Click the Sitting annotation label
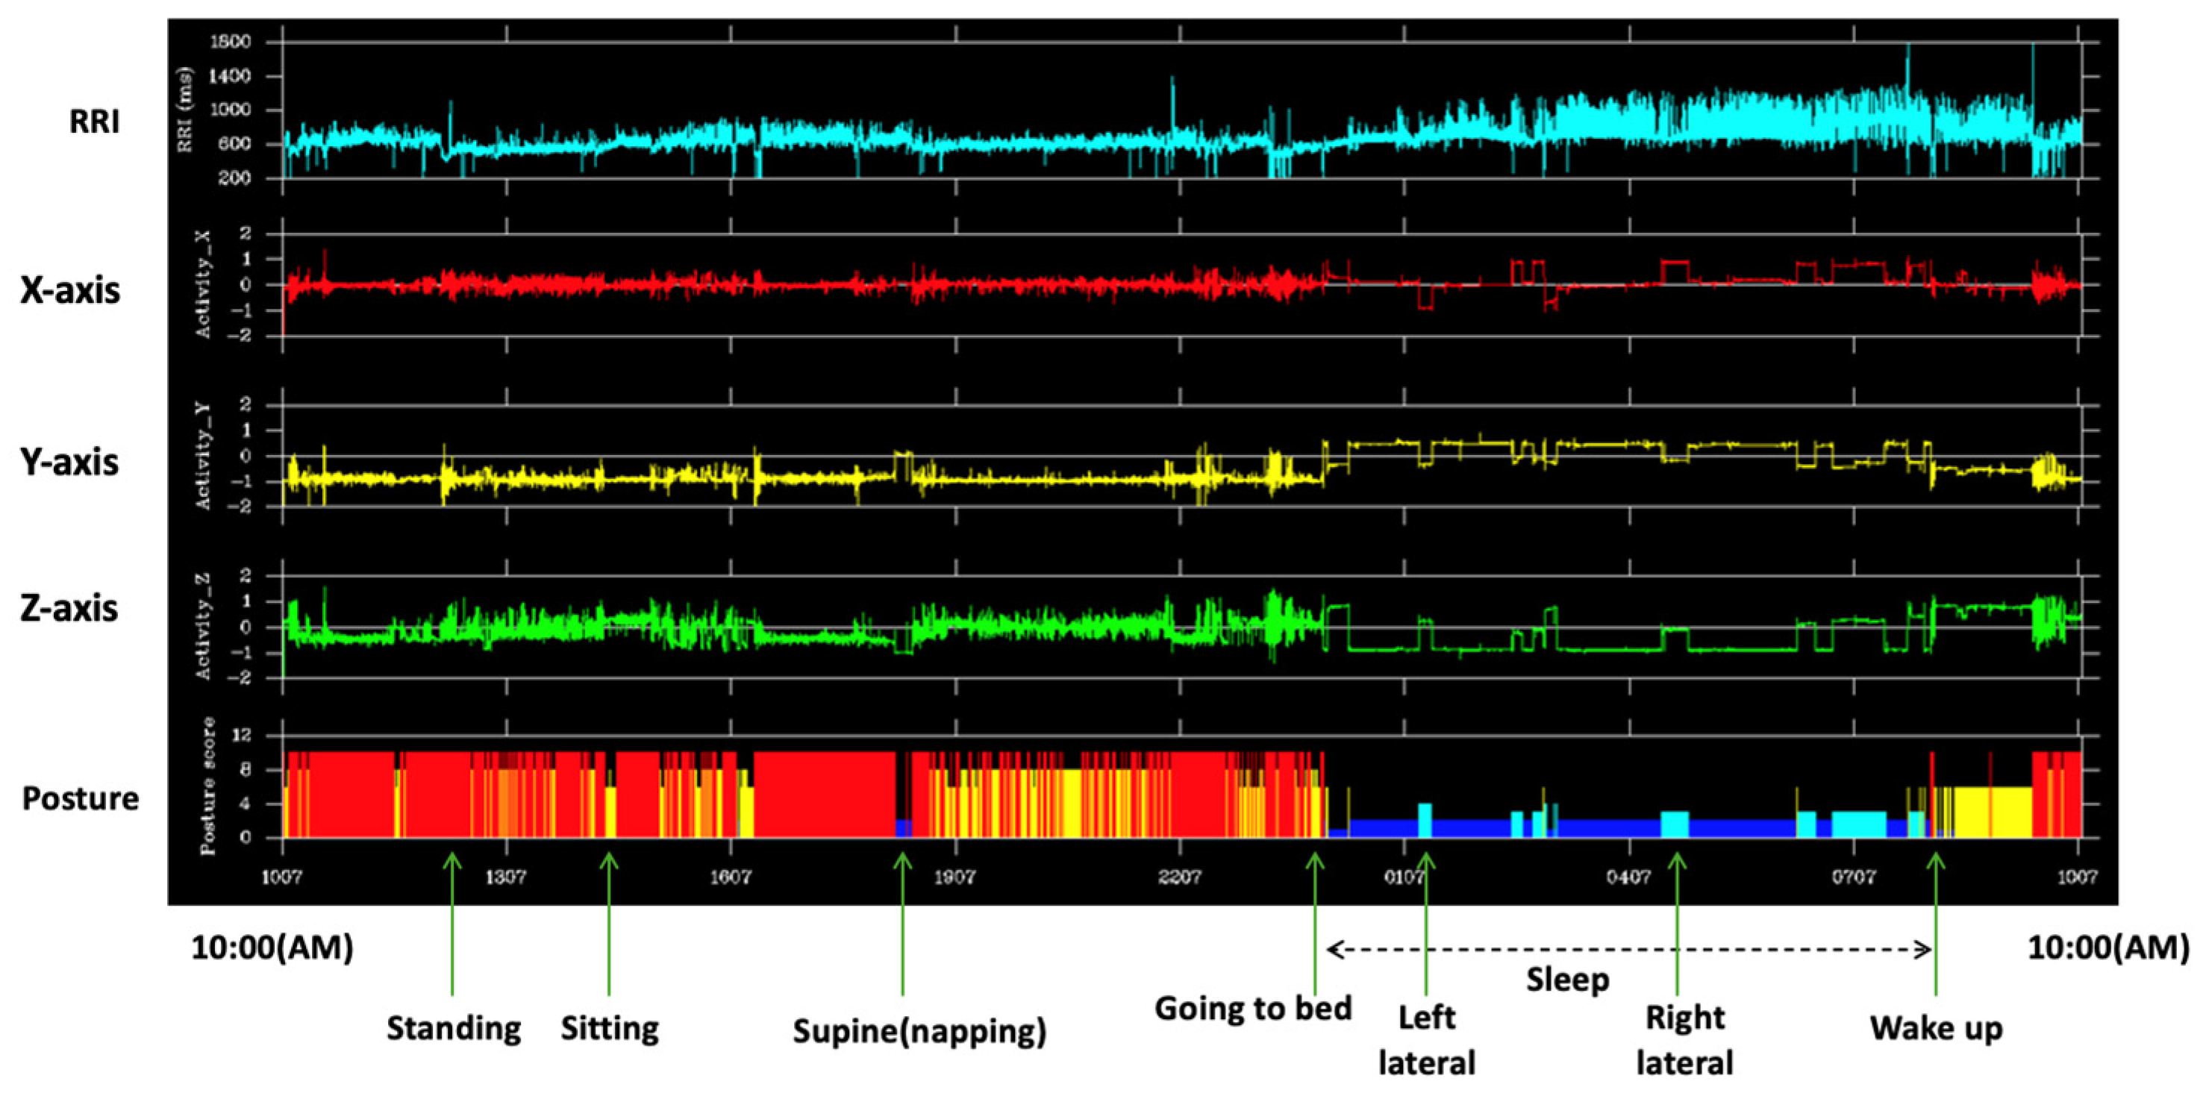 (610, 1028)
